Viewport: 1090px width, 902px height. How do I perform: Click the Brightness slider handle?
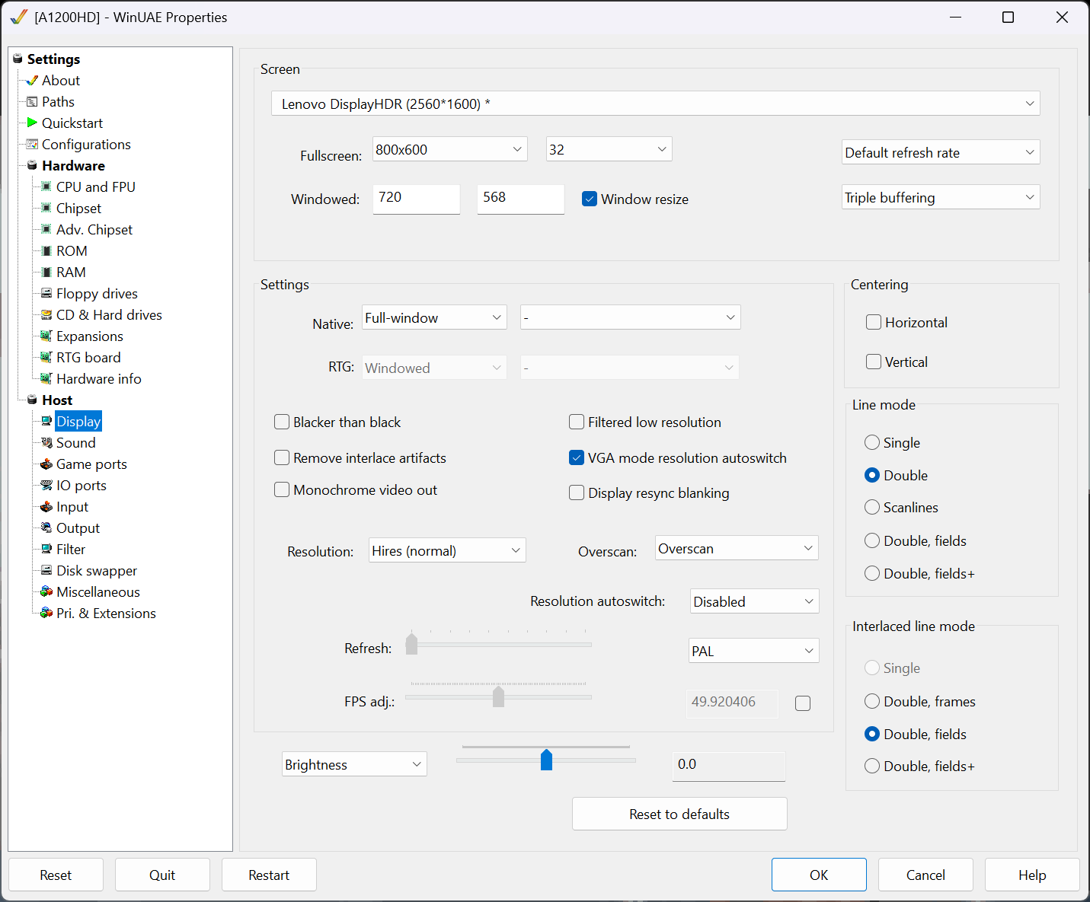coord(546,760)
